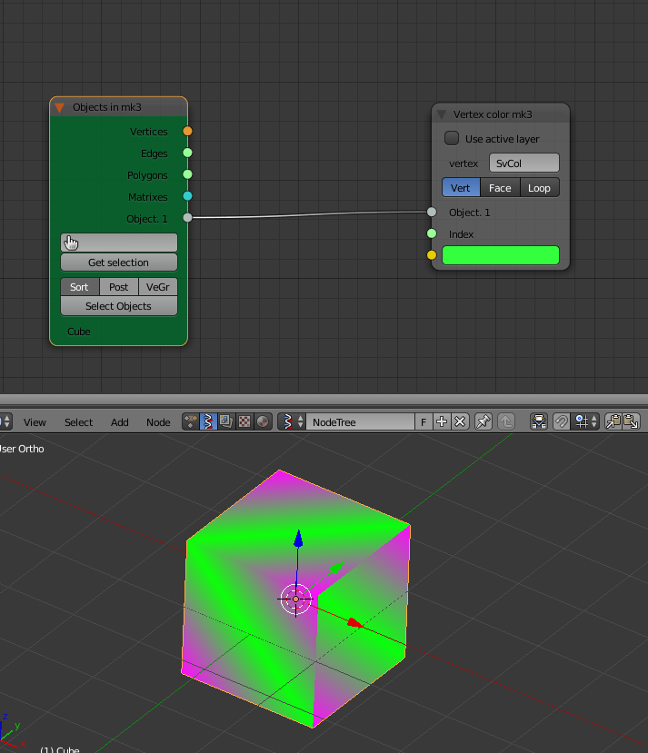
Task: Select the Sverchok node tree type icon
Action: click(x=208, y=421)
